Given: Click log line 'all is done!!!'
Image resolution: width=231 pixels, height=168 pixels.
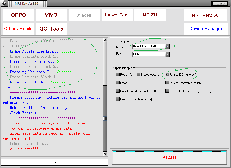Looking at the screenshot, I should [x=24, y=149].
